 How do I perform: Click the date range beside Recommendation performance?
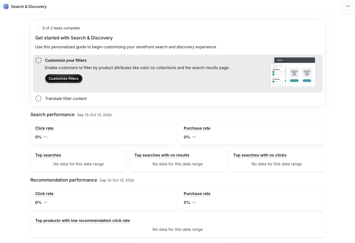click(x=117, y=180)
